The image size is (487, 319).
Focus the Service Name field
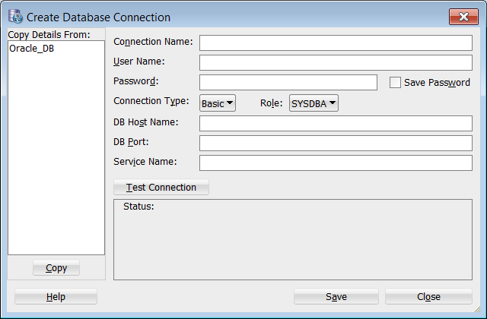click(x=336, y=163)
